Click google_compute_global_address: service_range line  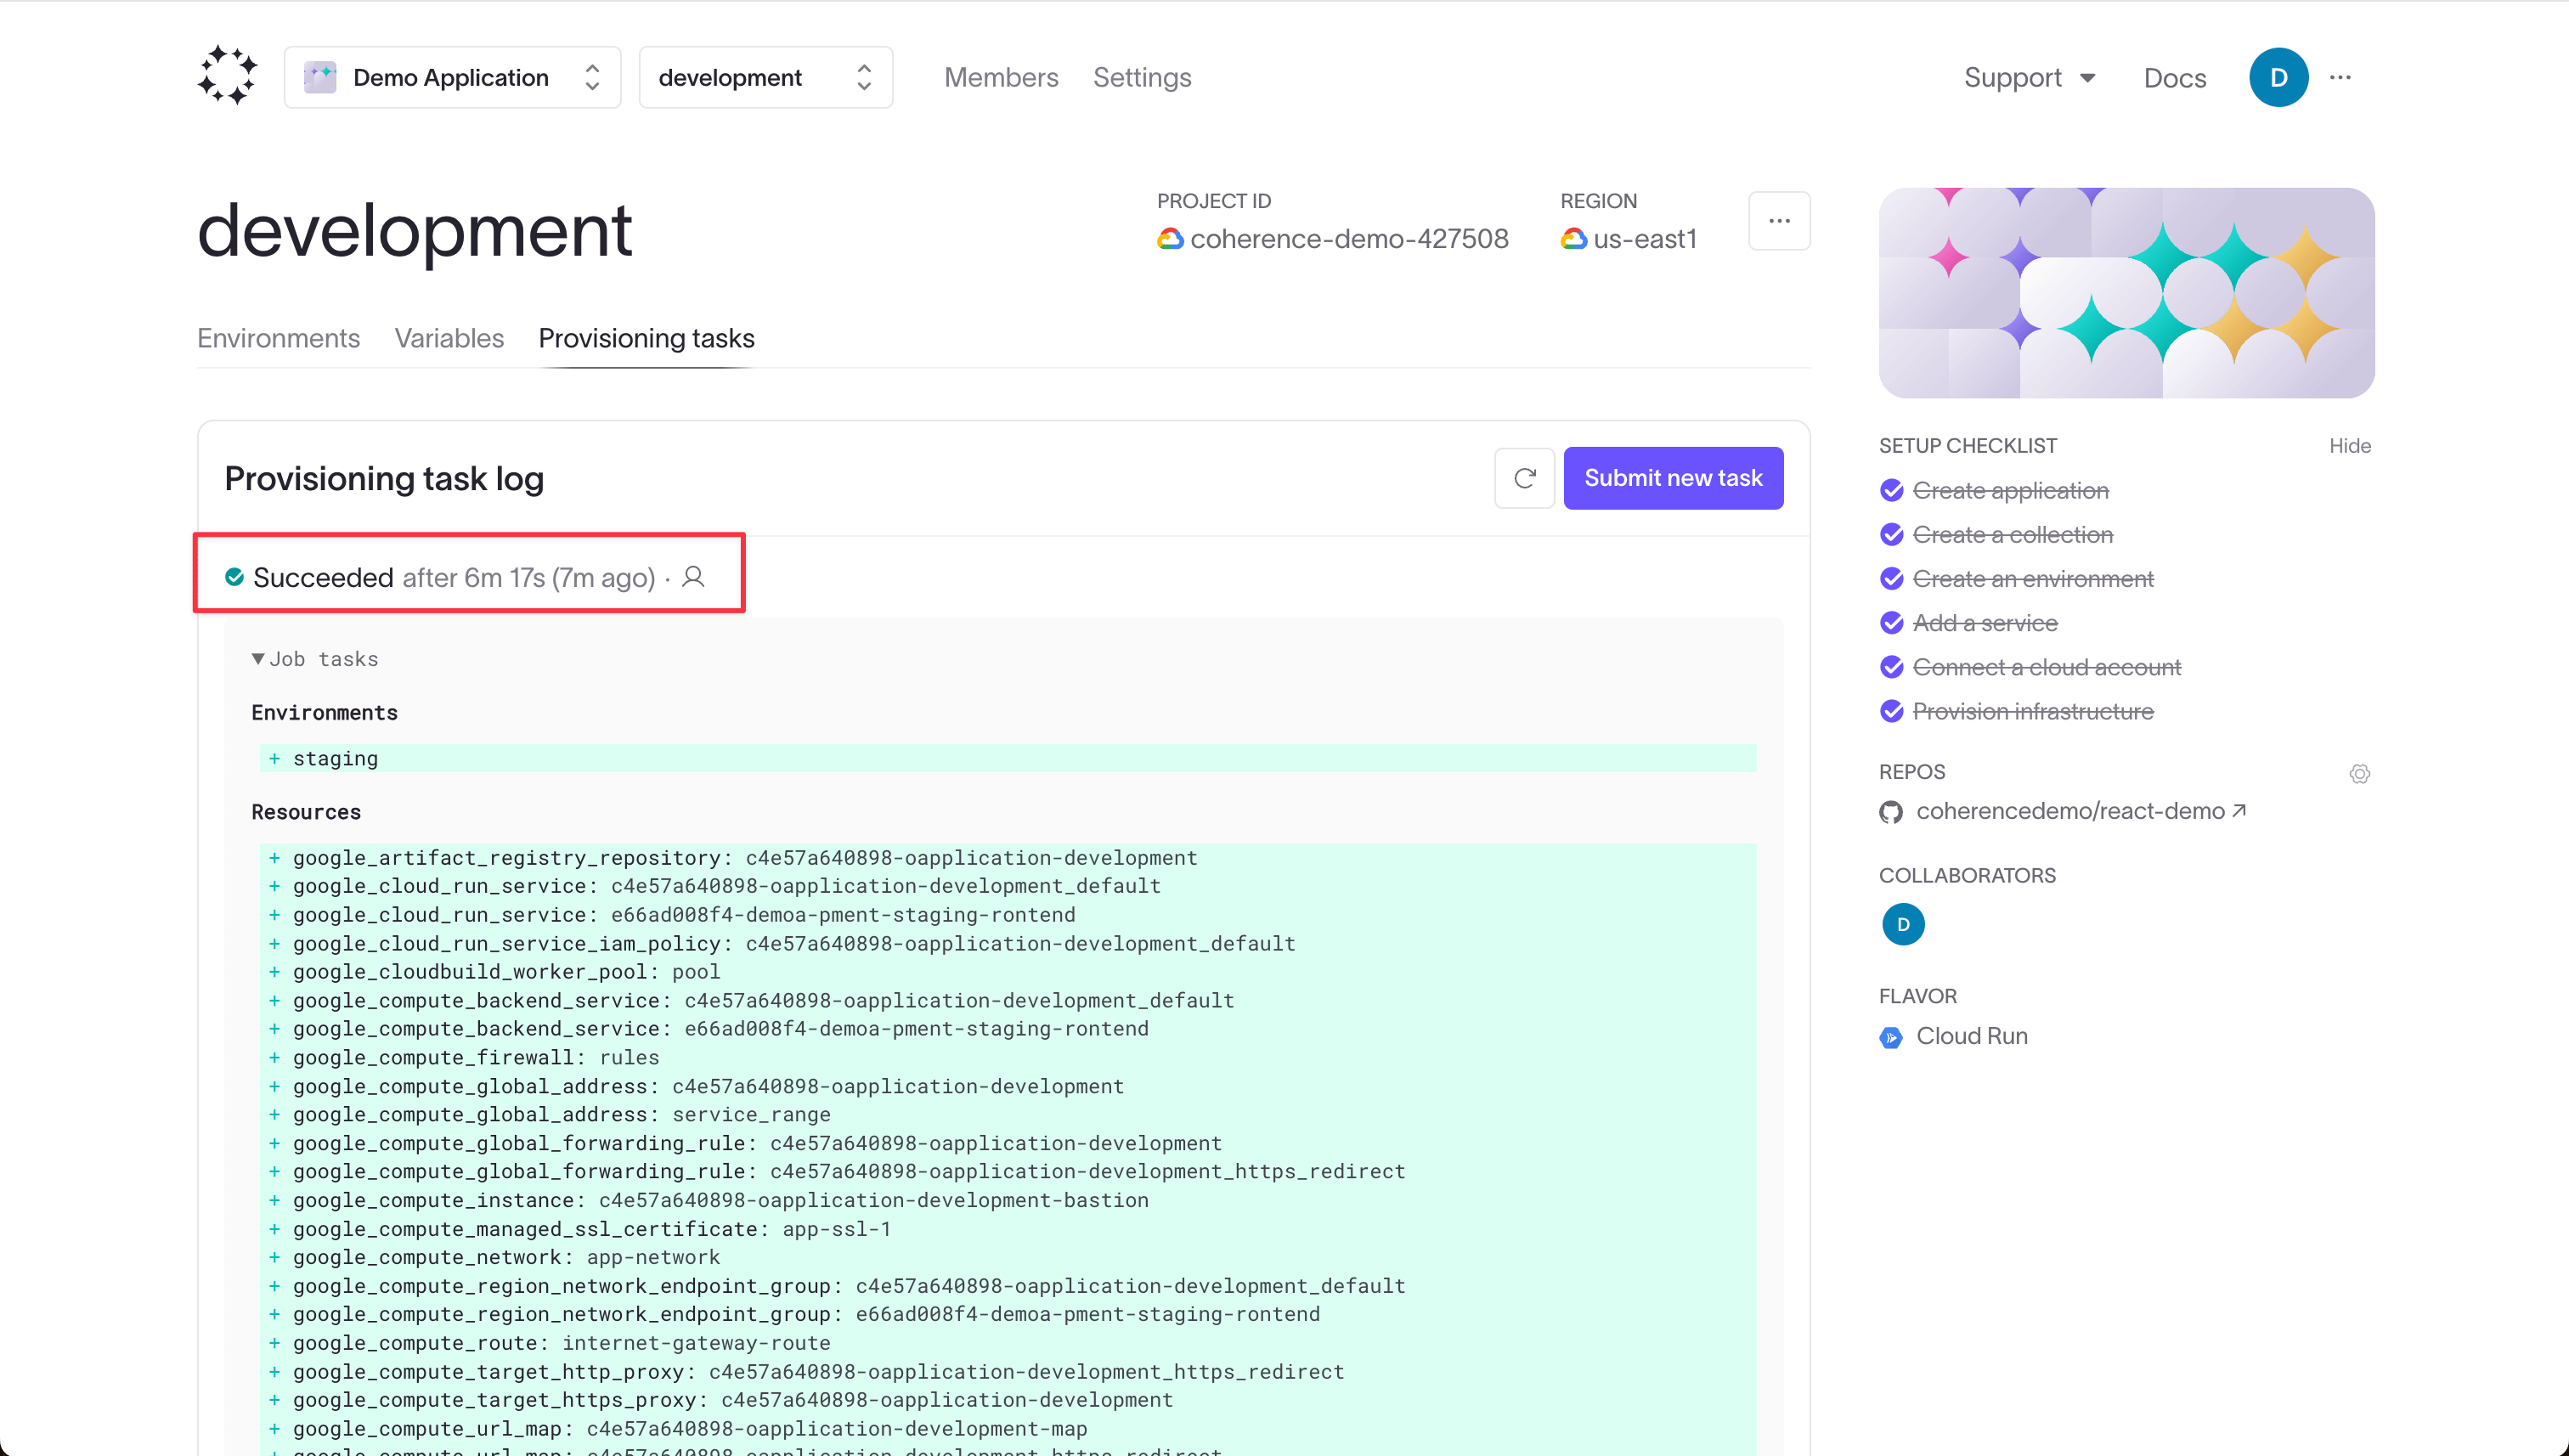(x=1007, y=1115)
